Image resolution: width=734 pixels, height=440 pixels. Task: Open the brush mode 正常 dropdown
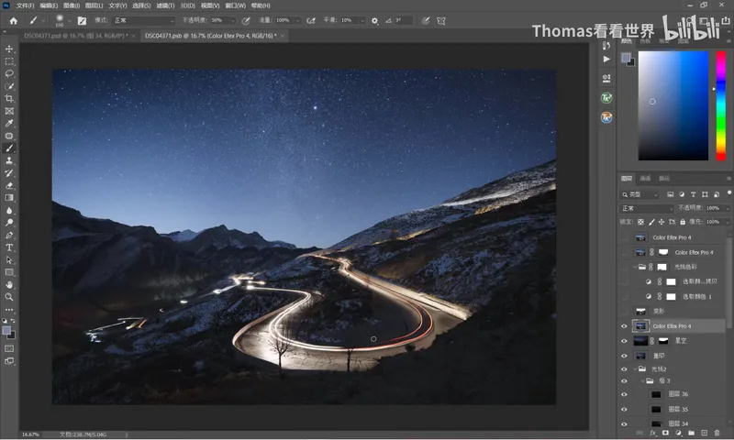click(144, 20)
